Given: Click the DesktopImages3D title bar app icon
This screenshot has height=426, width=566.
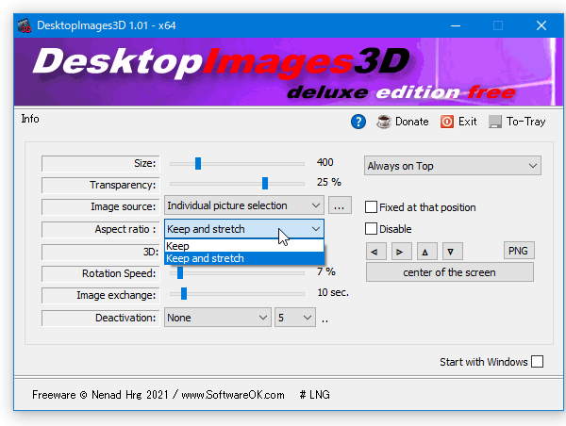Looking at the screenshot, I should pos(25,25).
